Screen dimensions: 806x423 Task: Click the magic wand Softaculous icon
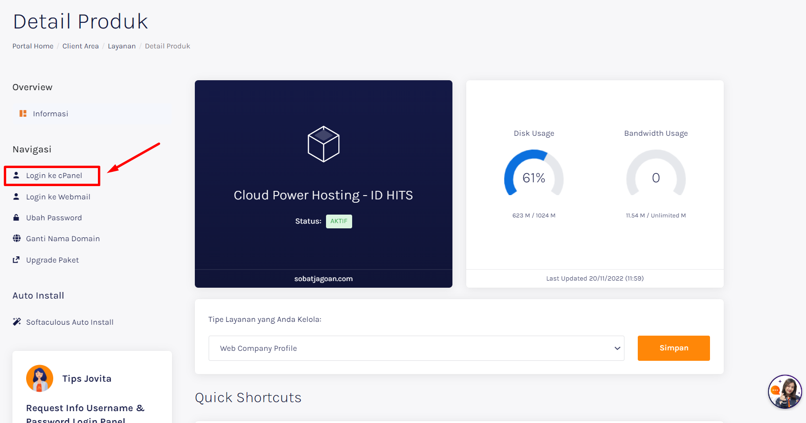pyautogui.click(x=17, y=322)
